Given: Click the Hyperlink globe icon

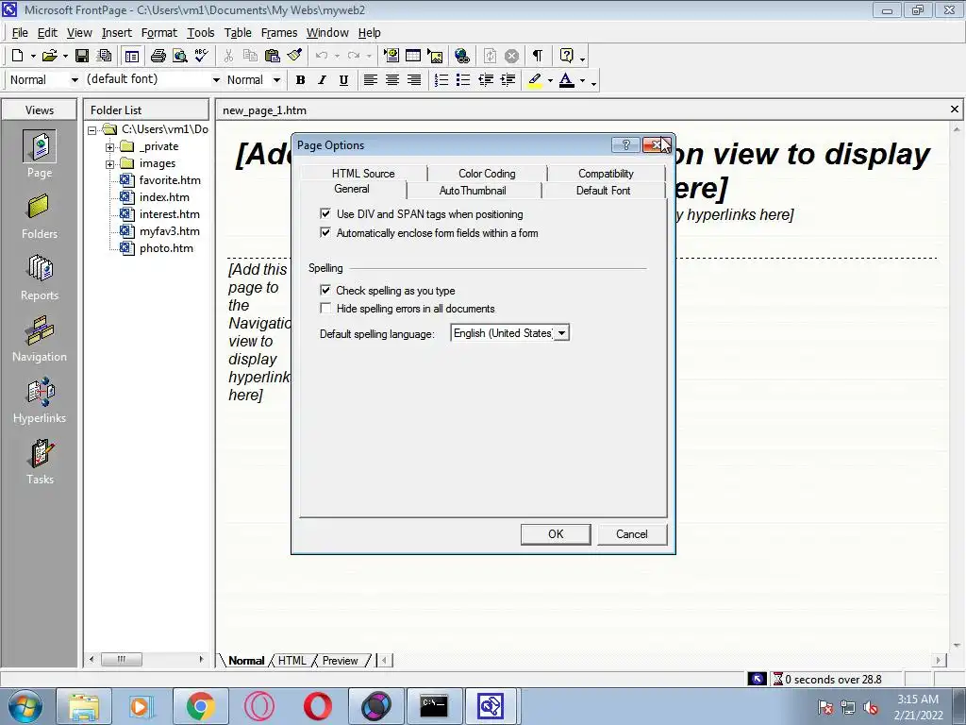Looking at the screenshot, I should pyautogui.click(x=462, y=56).
